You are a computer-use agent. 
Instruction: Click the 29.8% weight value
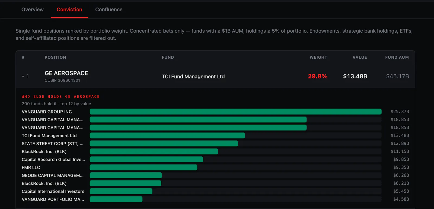pyautogui.click(x=318, y=76)
